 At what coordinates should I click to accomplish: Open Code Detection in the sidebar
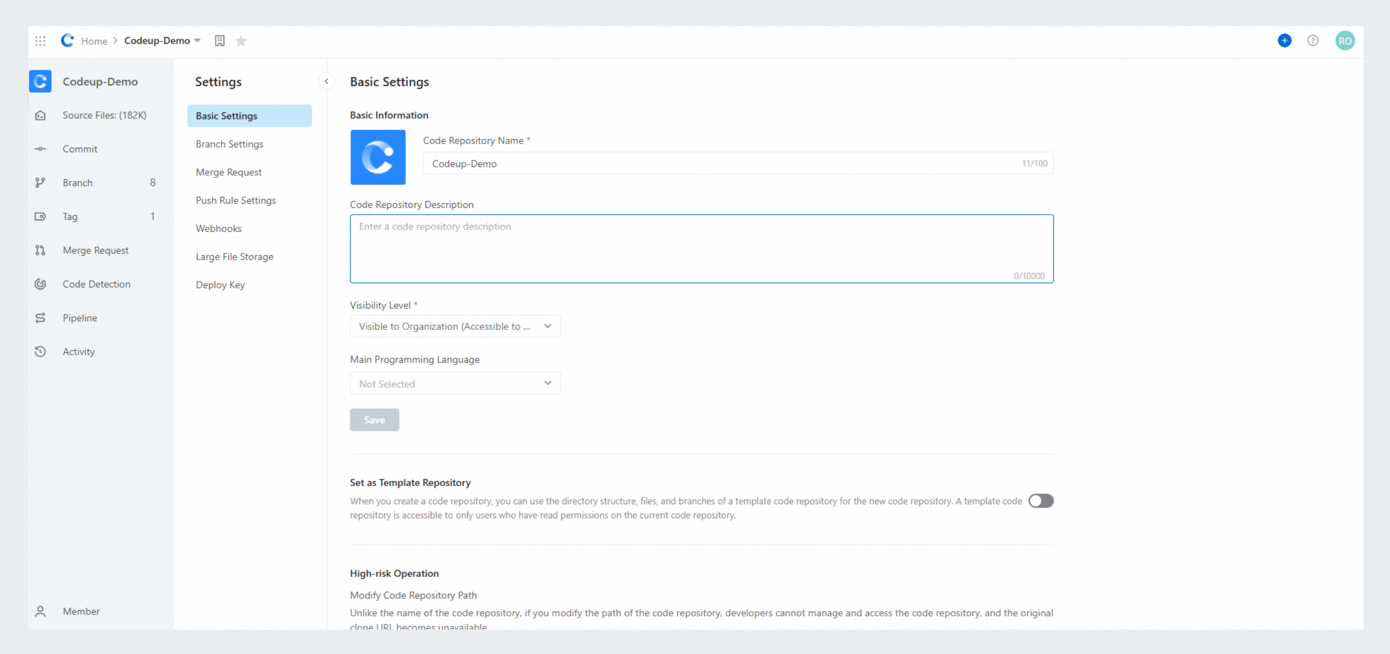[96, 285]
